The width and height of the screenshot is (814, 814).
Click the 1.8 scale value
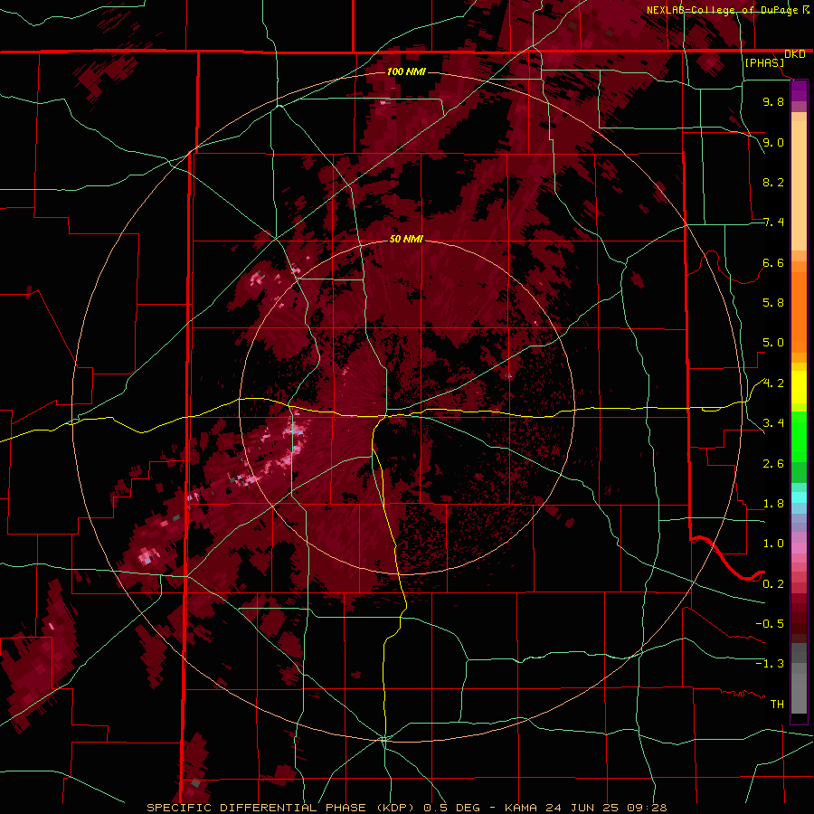point(773,504)
